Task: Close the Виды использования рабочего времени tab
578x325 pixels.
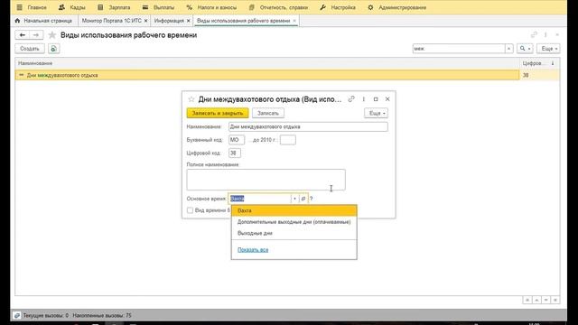Action: tap(294, 21)
